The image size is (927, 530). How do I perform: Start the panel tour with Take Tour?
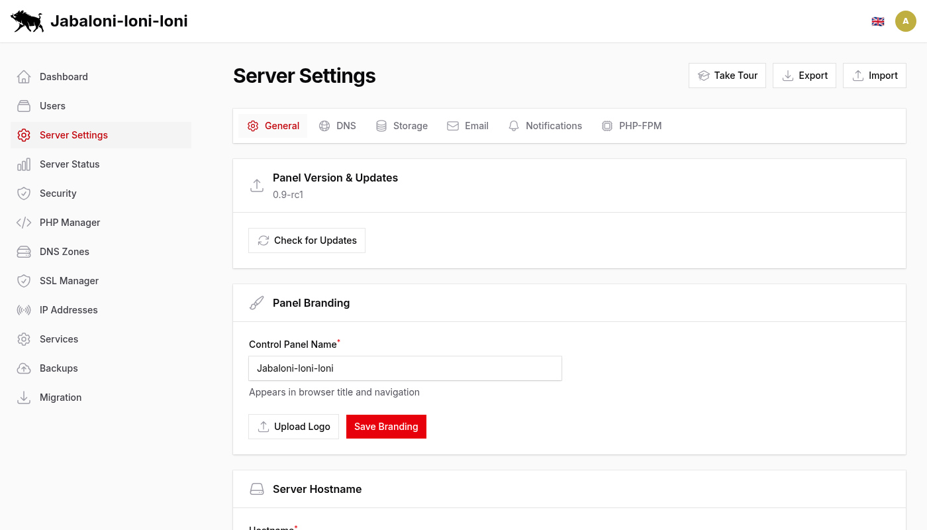click(x=727, y=75)
